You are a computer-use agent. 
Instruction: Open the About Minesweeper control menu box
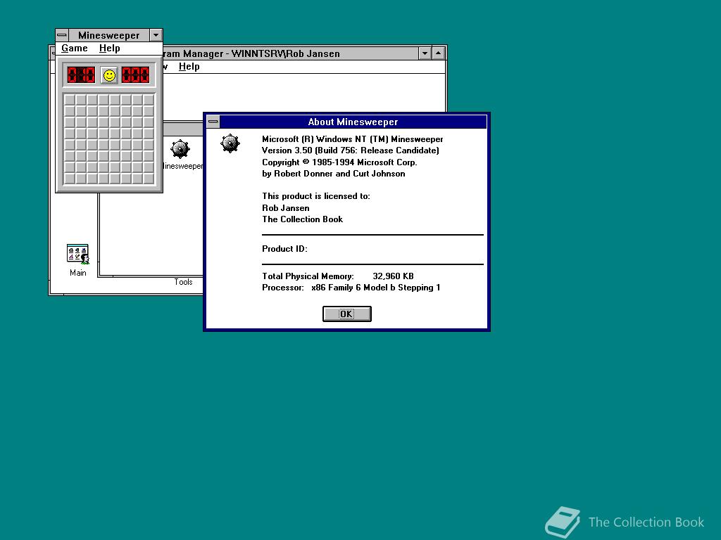click(213, 122)
